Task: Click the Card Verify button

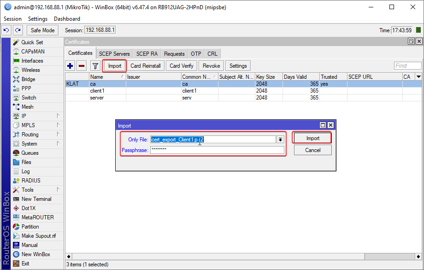Action: pos(182,66)
